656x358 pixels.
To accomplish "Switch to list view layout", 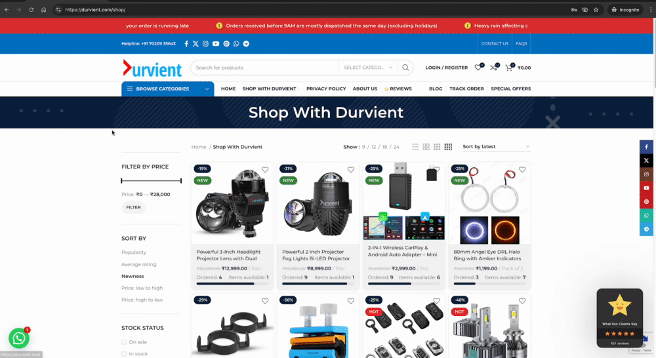I will click(x=415, y=147).
